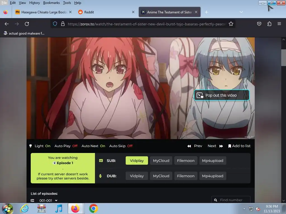Go to the Next episode

pyautogui.click(x=215, y=146)
